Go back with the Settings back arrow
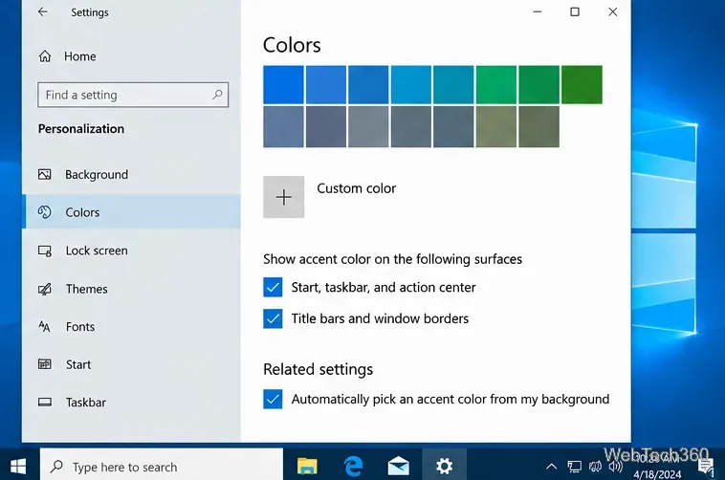Viewport: 725px width, 480px height. click(x=42, y=12)
